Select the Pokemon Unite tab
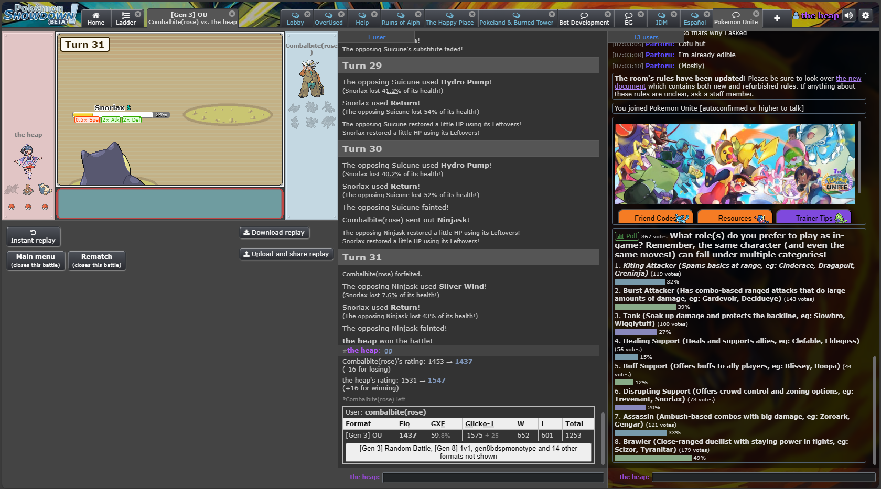 pos(736,18)
